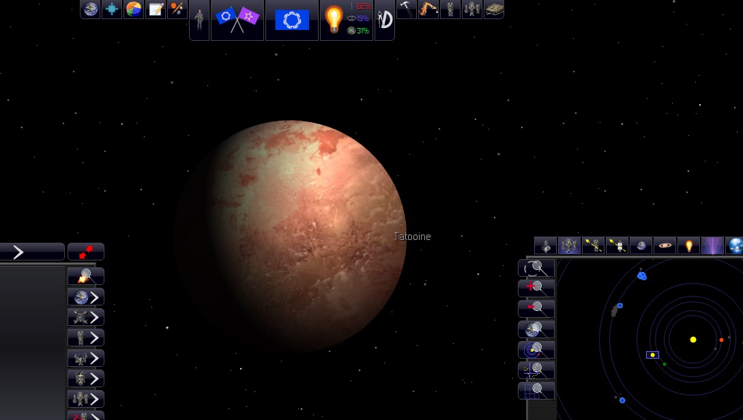Select the ringed planet icon above the system map
The width and height of the screenshot is (743, 420).
coord(665,245)
